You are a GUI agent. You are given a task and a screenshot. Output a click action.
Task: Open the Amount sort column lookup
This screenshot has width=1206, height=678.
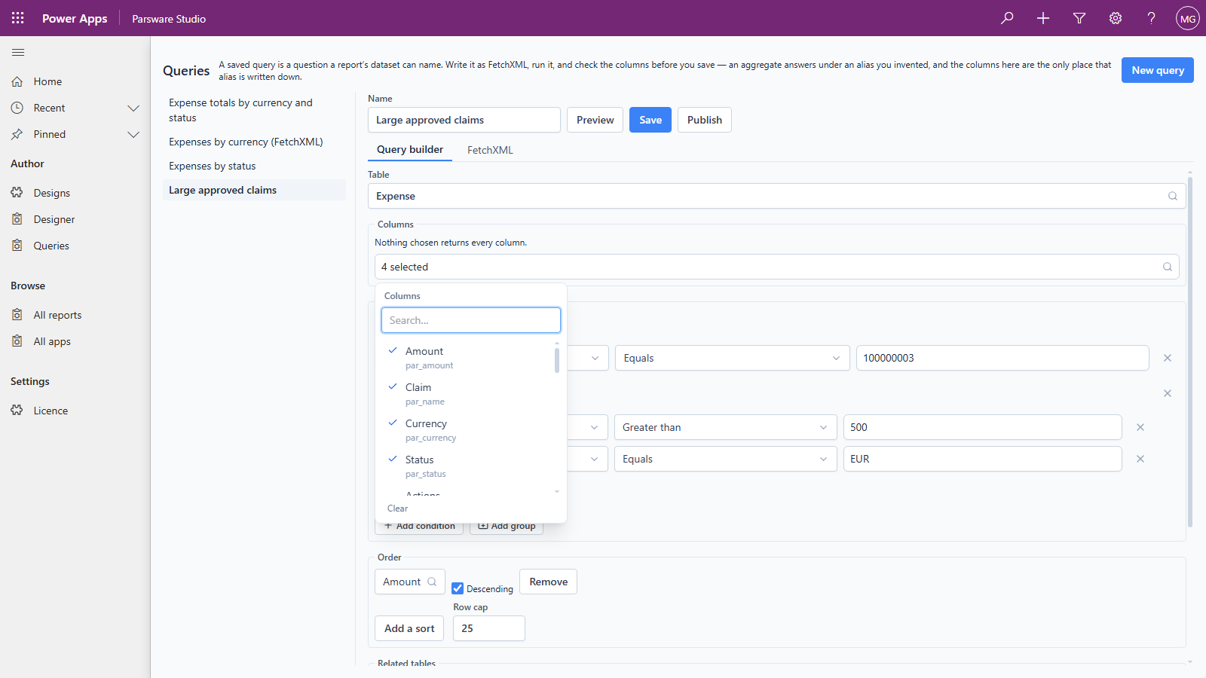coord(410,582)
